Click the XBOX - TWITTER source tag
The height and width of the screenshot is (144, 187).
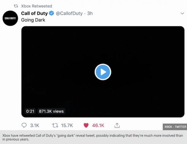click(175, 127)
